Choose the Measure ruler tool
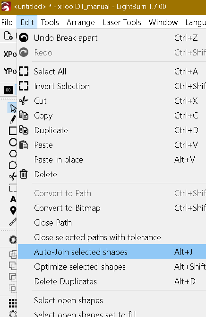 (x=13, y=222)
